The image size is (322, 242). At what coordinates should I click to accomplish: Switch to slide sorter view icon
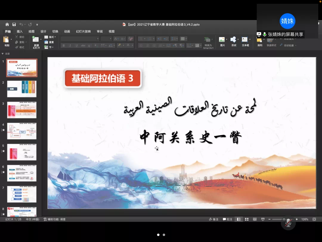247,219
